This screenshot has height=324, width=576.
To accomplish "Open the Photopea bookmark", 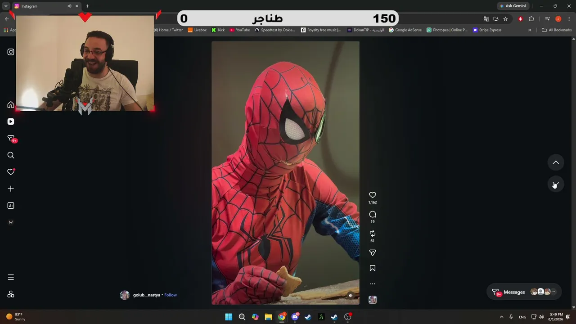I will (x=447, y=30).
